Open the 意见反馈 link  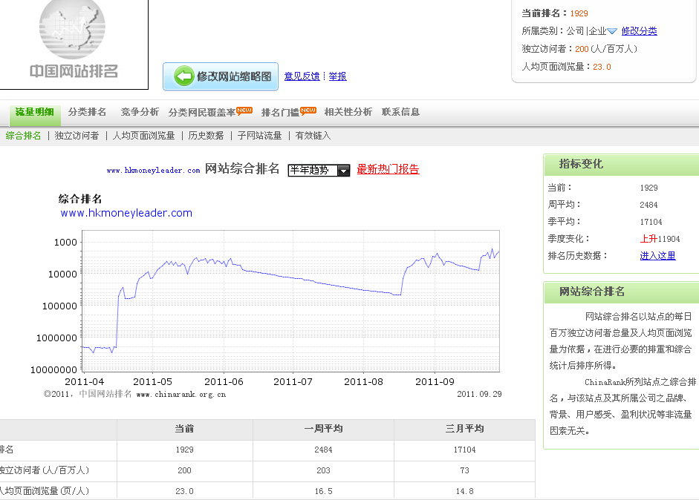[302, 76]
